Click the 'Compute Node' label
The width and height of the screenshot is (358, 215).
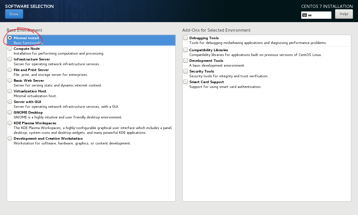click(x=27, y=49)
